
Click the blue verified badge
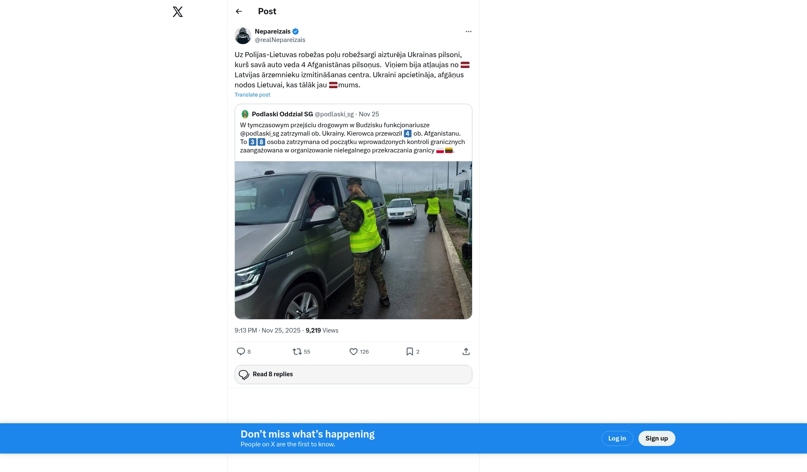tap(295, 31)
